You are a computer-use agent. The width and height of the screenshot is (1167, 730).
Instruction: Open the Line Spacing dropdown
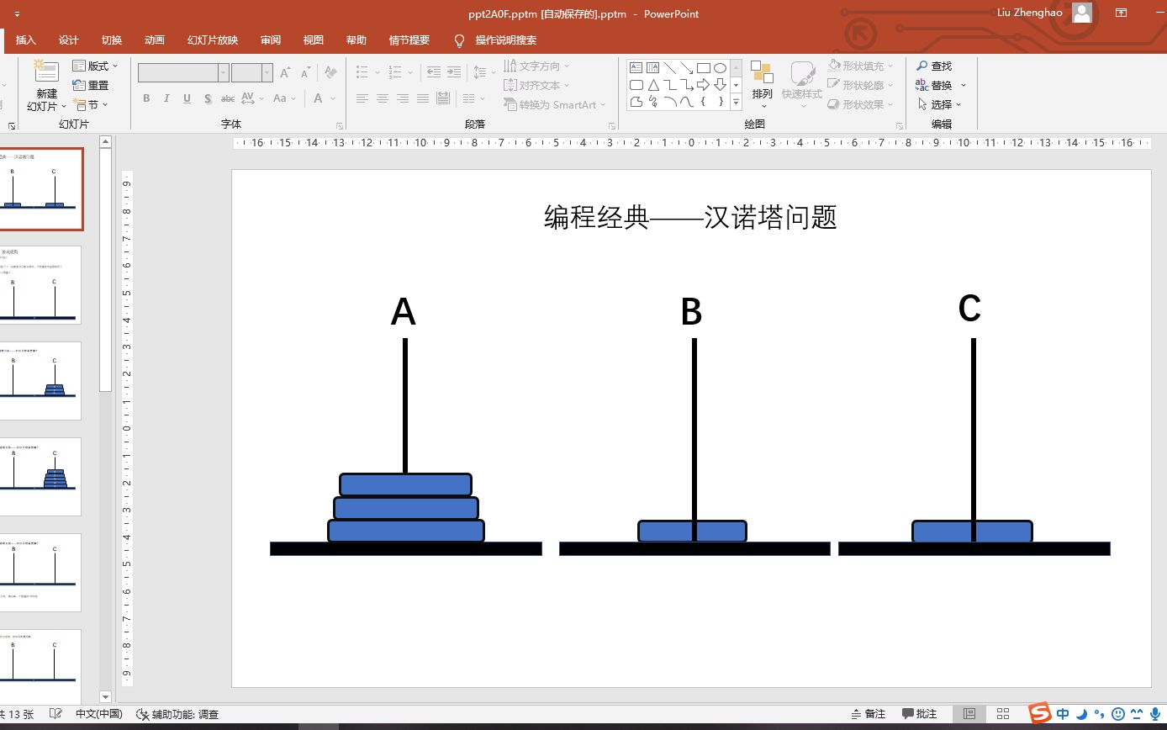(x=483, y=72)
